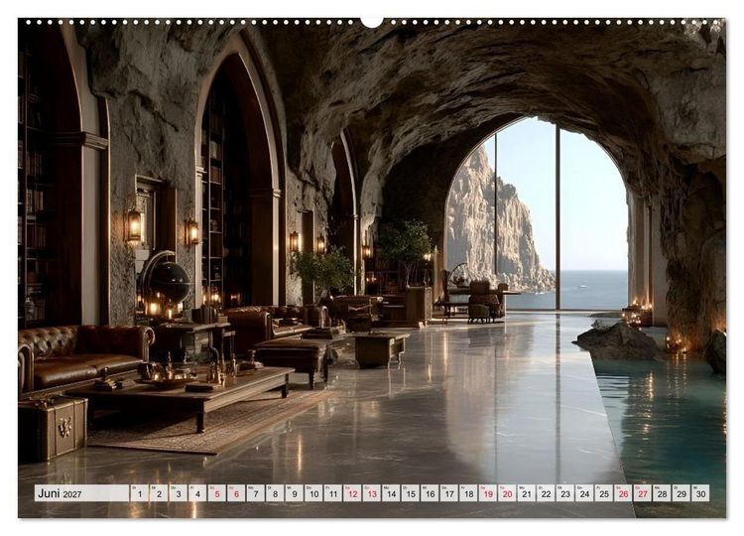Choose date 24 in the calendar row

[584, 493]
